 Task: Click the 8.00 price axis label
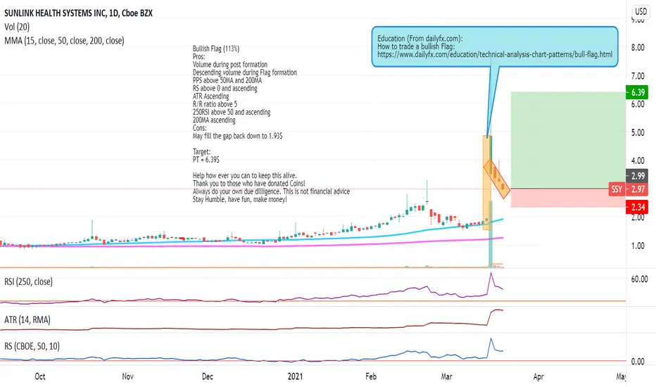tap(638, 47)
